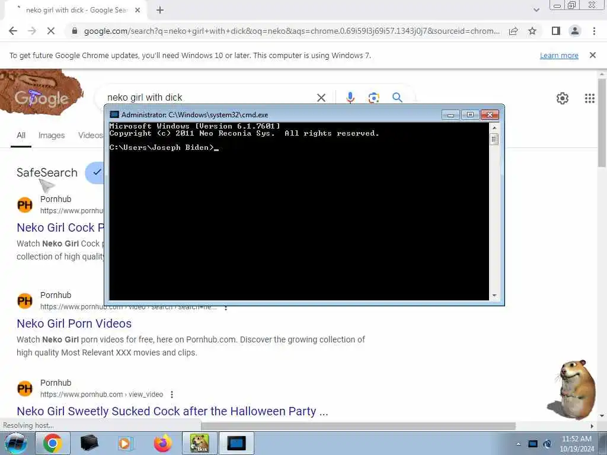Image resolution: width=607 pixels, height=455 pixels.
Task: Click the network tray icon
Action: pyautogui.click(x=547, y=444)
